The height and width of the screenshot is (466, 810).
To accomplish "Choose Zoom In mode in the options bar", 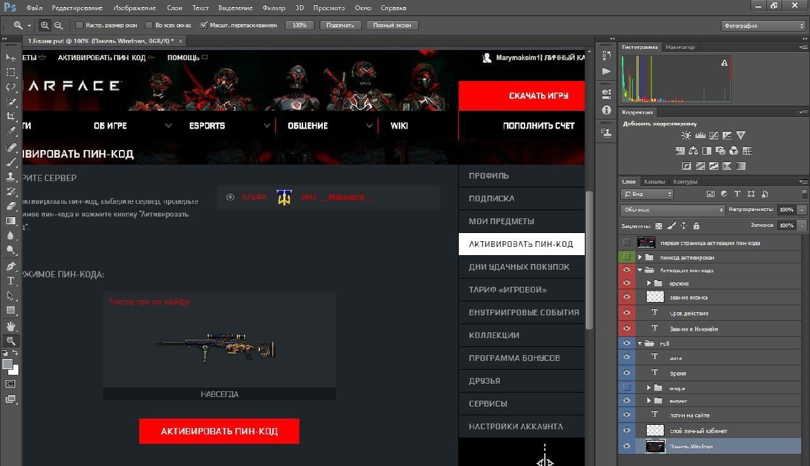I will click(x=45, y=25).
